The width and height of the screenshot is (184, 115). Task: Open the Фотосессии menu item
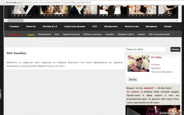point(131,27)
